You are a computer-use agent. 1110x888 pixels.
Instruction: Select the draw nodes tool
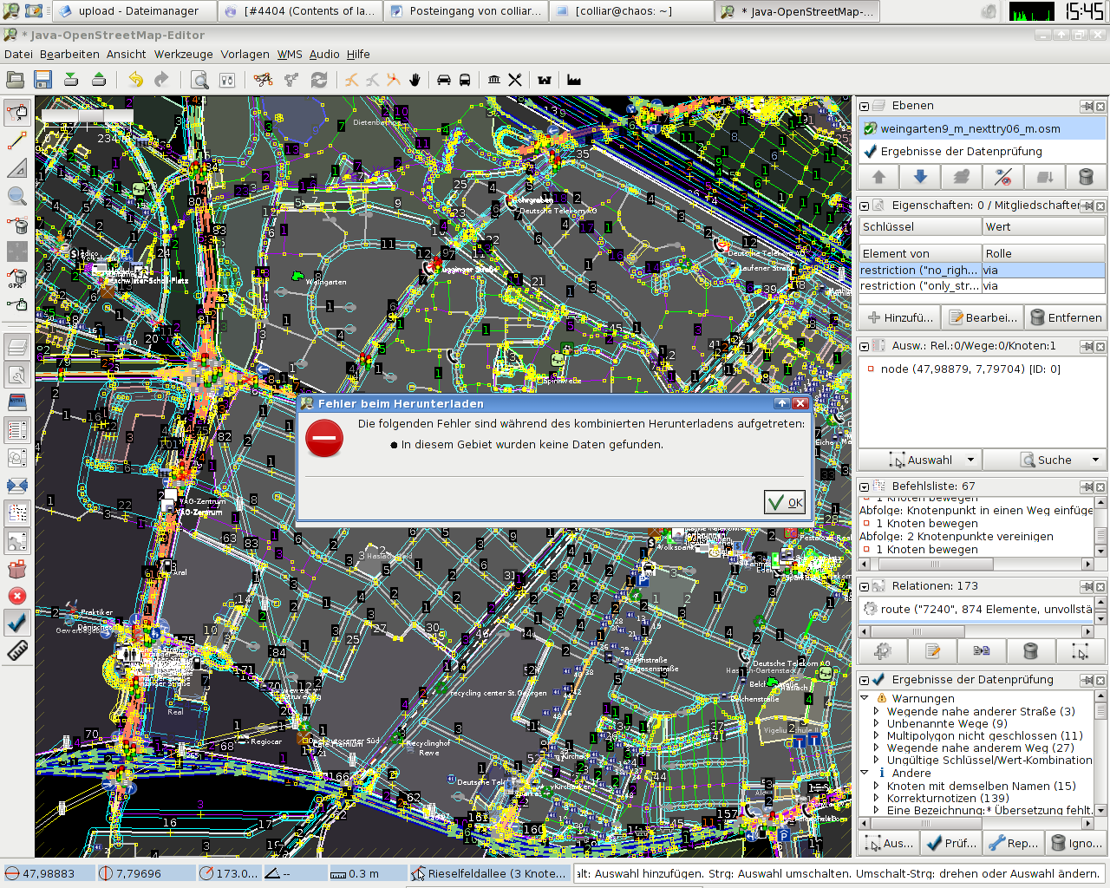(x=17, y=140)
